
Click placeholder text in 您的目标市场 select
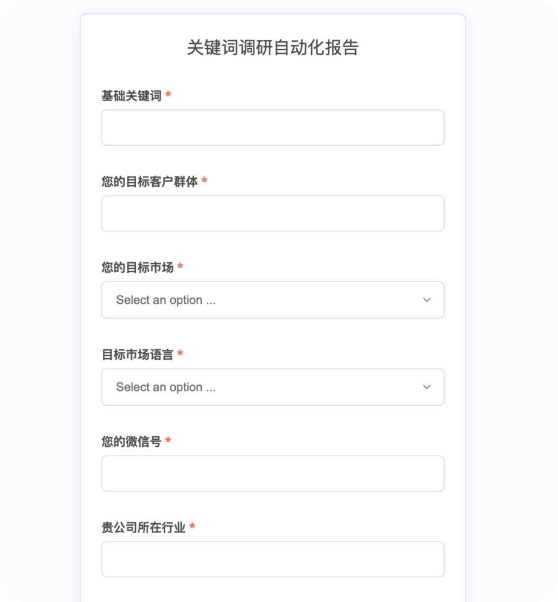coord(166,300)
